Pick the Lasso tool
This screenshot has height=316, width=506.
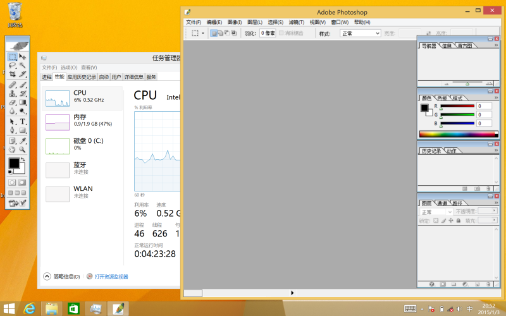tap(12, 66)
